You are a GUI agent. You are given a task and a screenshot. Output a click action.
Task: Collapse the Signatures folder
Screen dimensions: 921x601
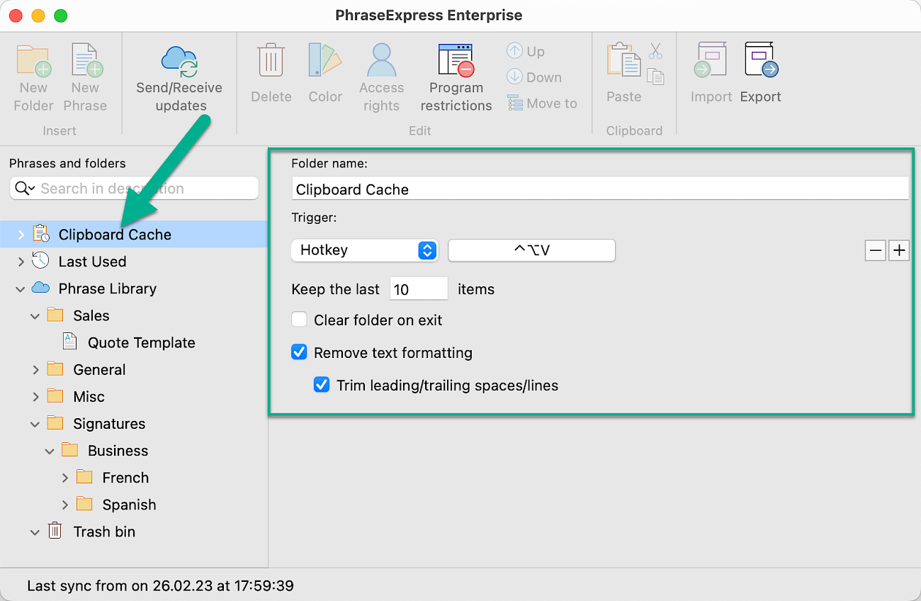pos(35,424)
